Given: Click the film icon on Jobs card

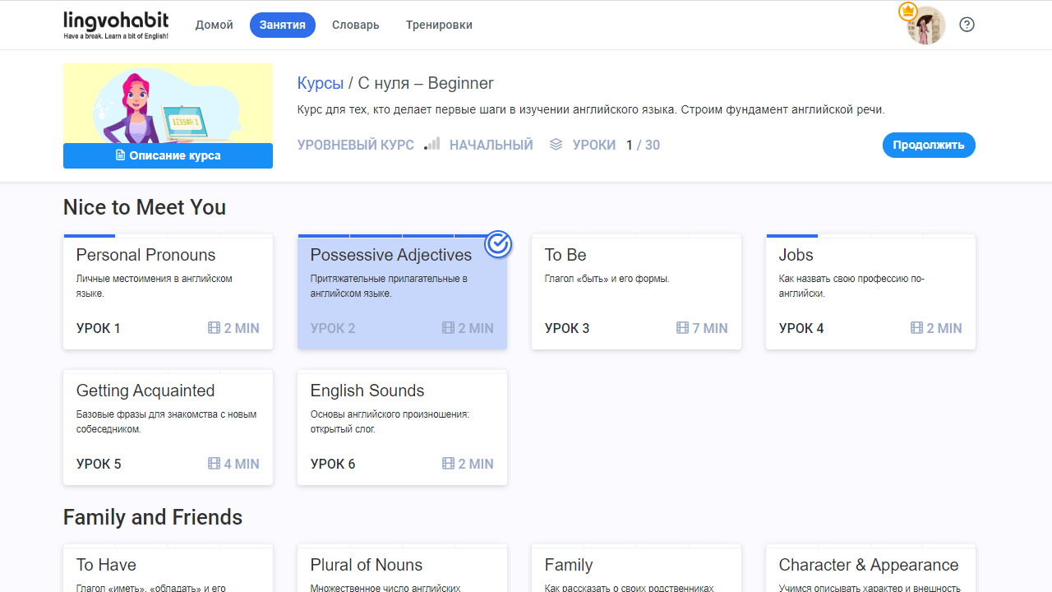Looking at the screenshot, I should 917,328.
